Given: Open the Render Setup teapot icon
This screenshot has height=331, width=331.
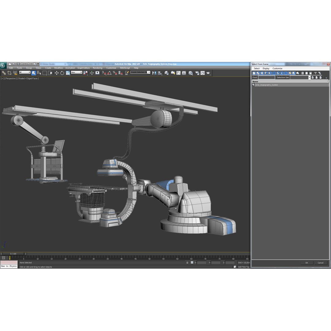Looking at the screenshot, I should tap(197, 73).
